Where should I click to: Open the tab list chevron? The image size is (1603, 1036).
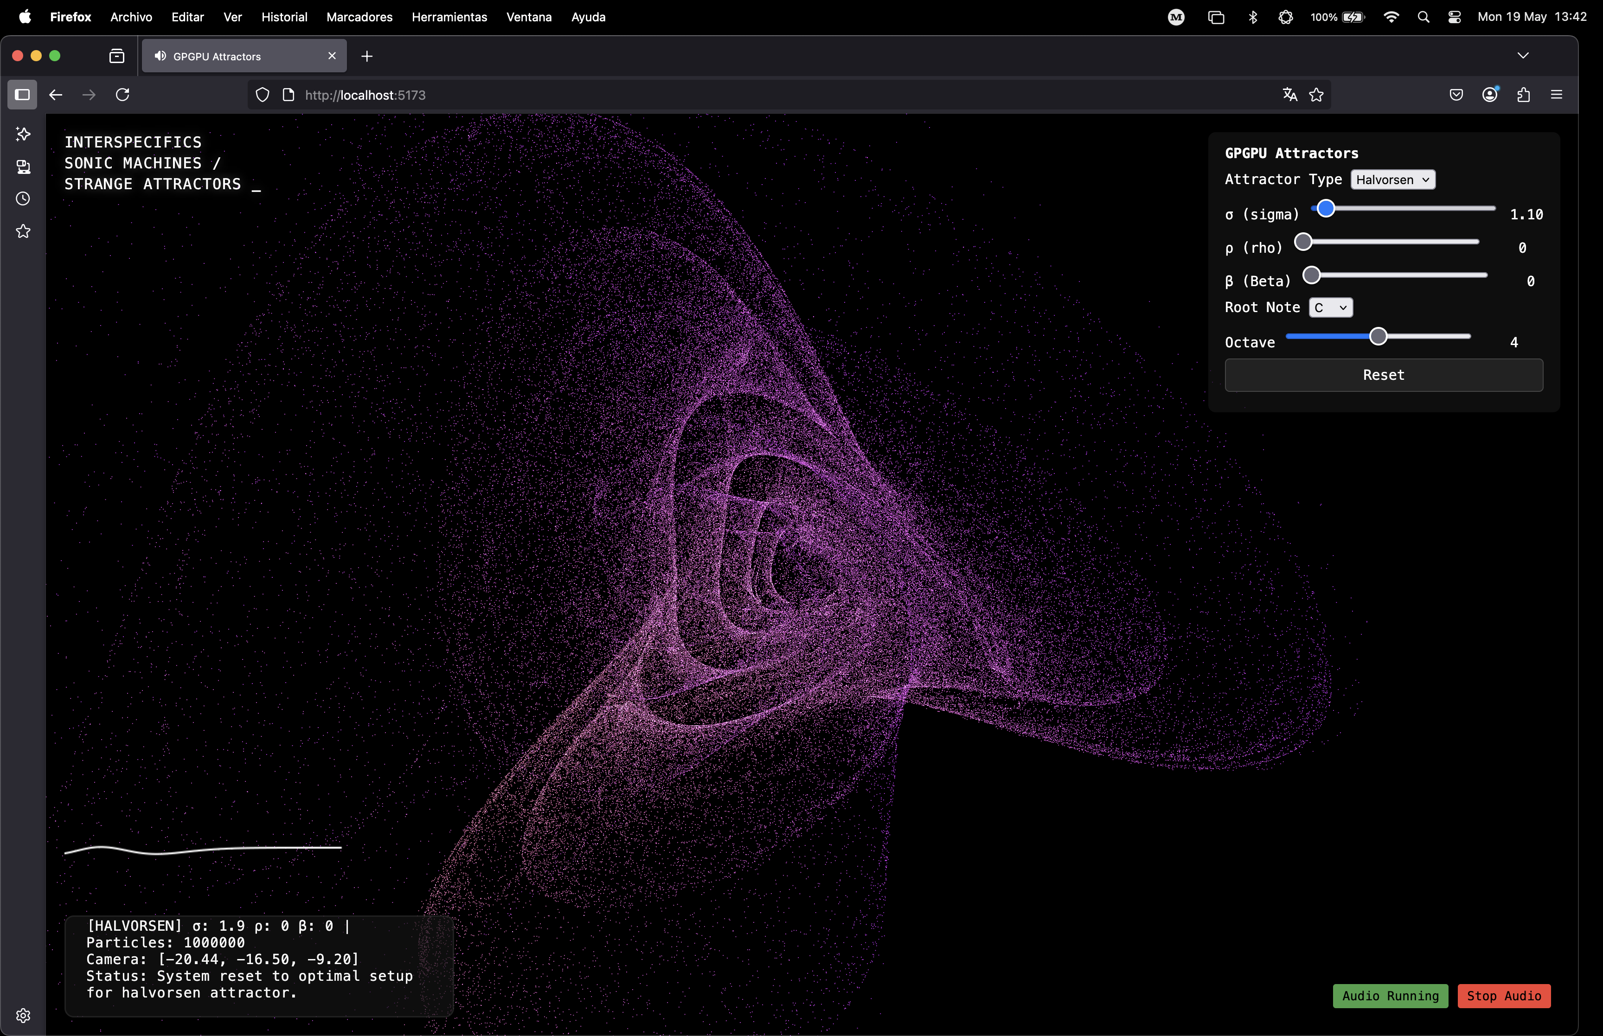[1523, 55]
